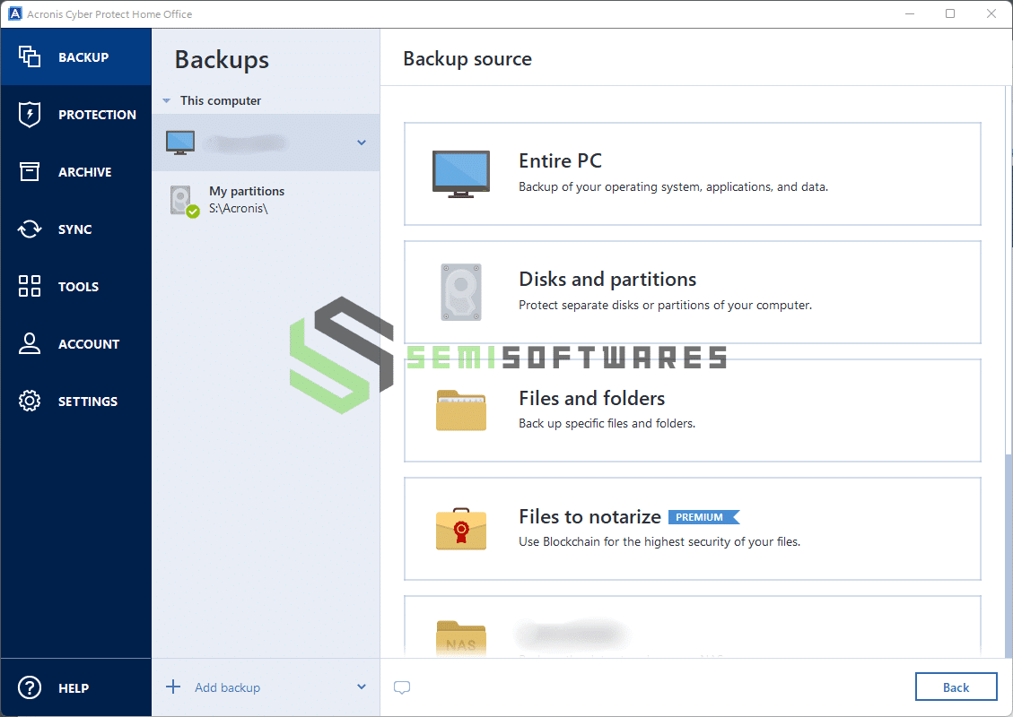The width and height of the screenshot is (1013, 717).
Task: Click the Account person icon
Action: click(29, 343)
